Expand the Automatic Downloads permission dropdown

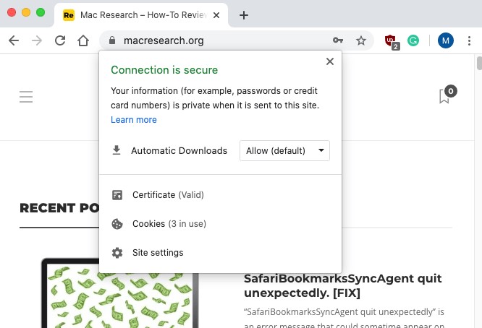click(x=284, y=150)
